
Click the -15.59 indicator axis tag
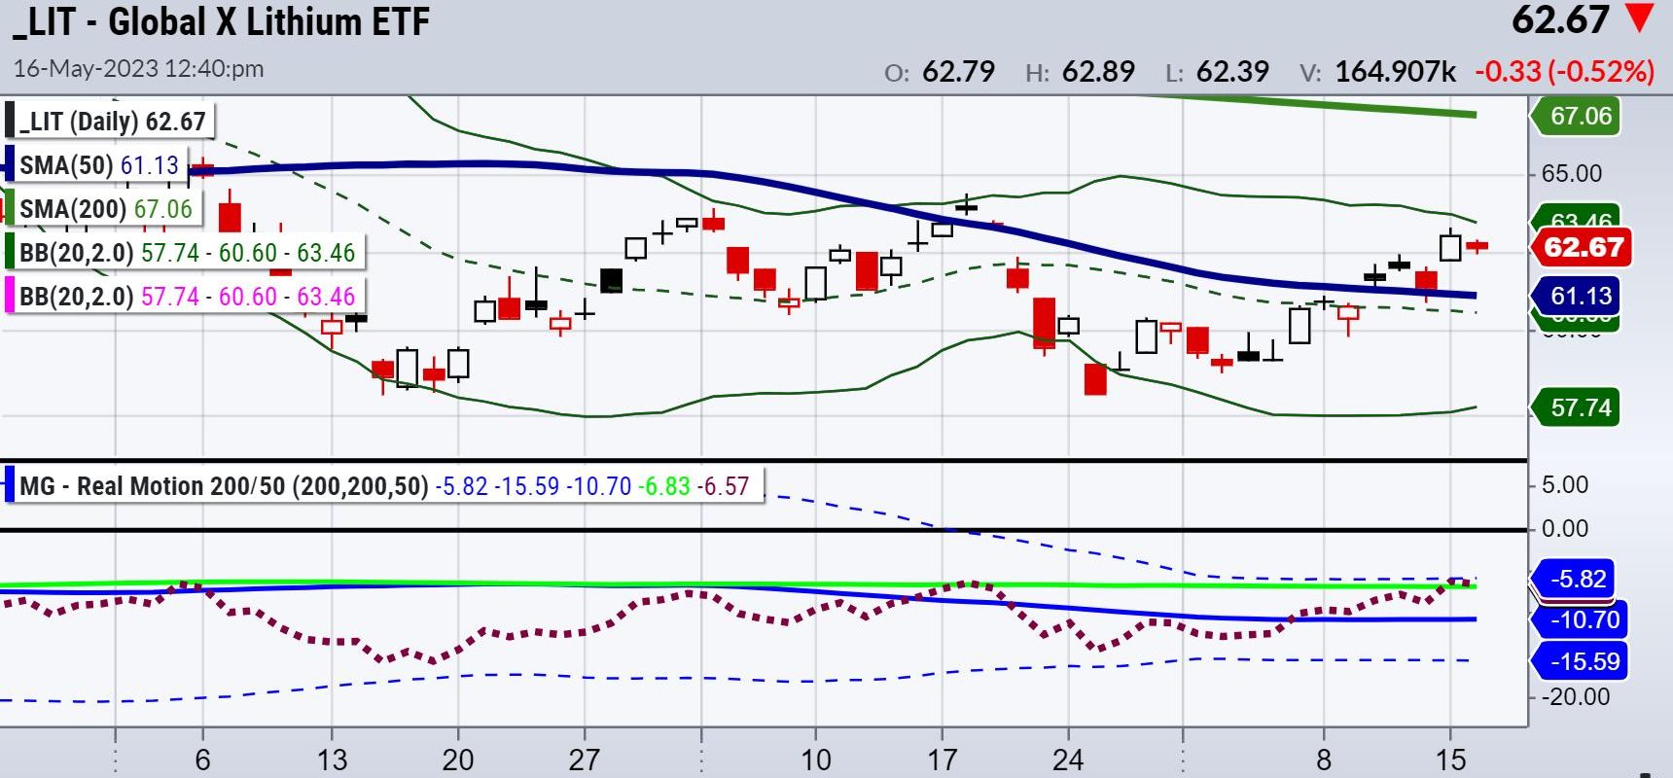[1580, 661]
